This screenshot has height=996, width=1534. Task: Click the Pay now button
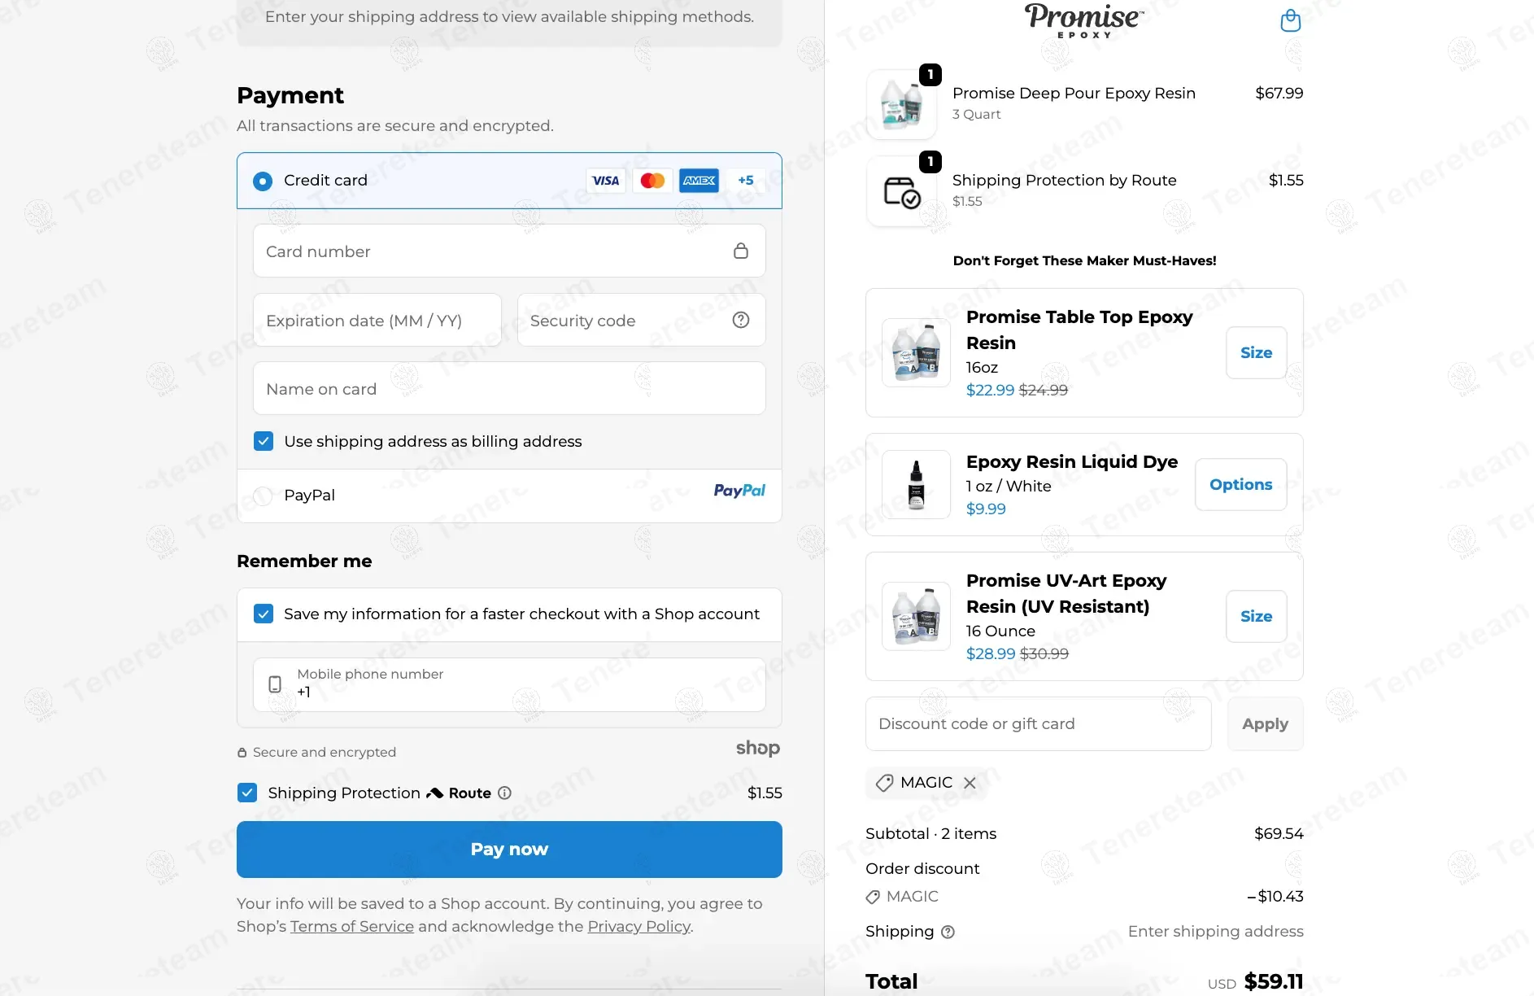509,850
